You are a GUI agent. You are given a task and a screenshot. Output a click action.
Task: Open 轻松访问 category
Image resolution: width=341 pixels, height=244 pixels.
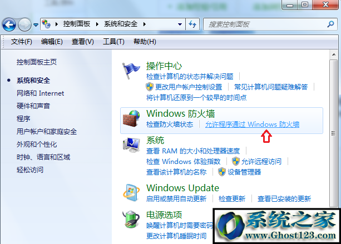30,170
